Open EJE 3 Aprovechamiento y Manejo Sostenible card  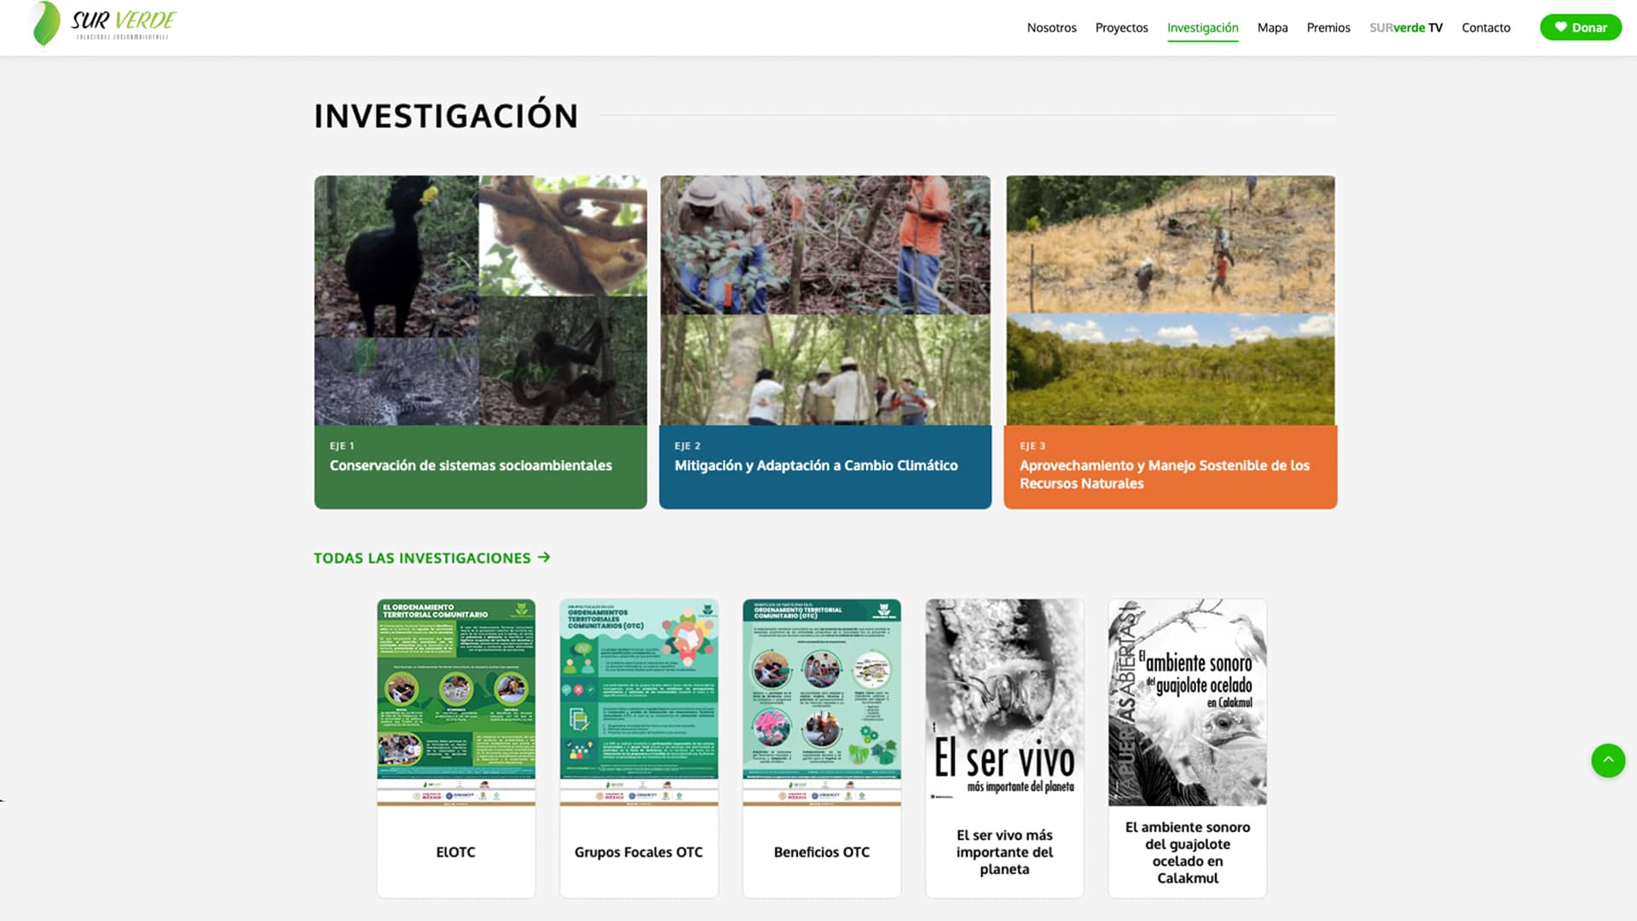point(1170,342)
